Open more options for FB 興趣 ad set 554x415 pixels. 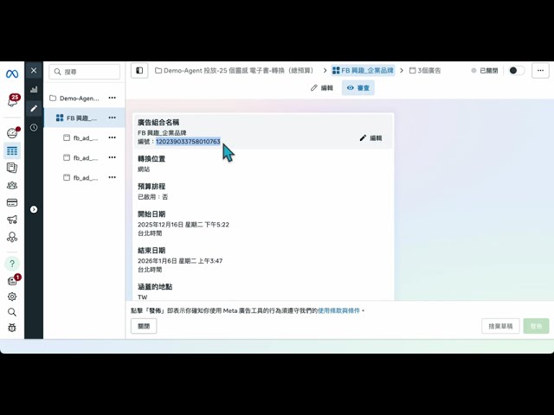click(x=113, y=118)
